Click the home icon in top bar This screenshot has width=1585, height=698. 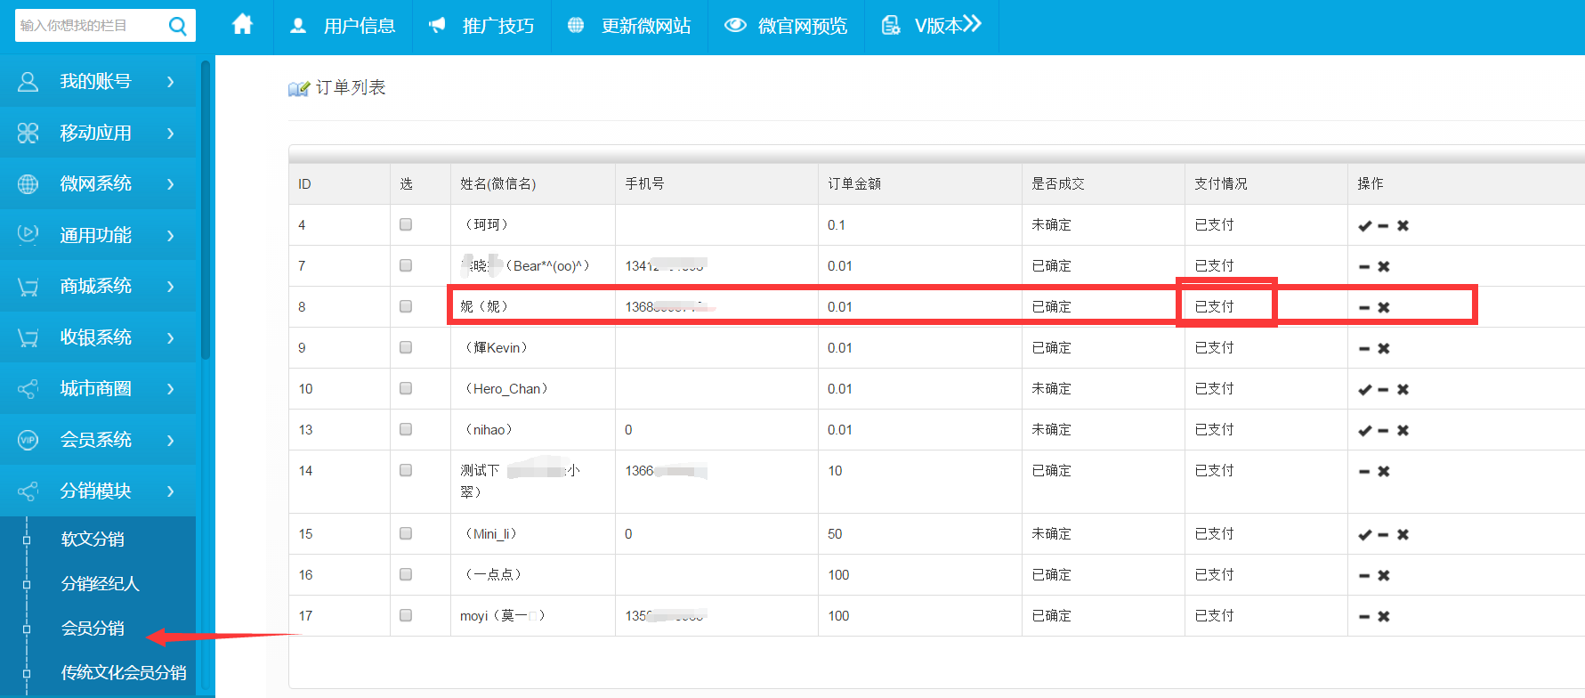point(242,25)
